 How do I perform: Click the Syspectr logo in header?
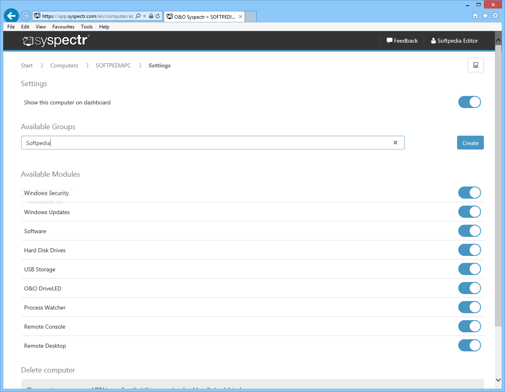pyautogui.click(x=56, y=41)
